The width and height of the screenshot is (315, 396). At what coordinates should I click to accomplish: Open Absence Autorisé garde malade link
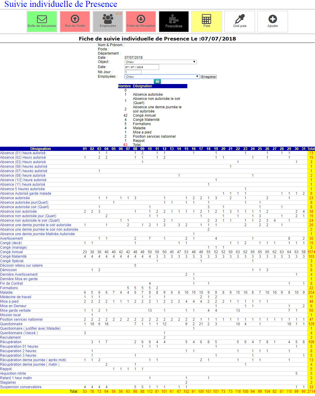(25, 193)
